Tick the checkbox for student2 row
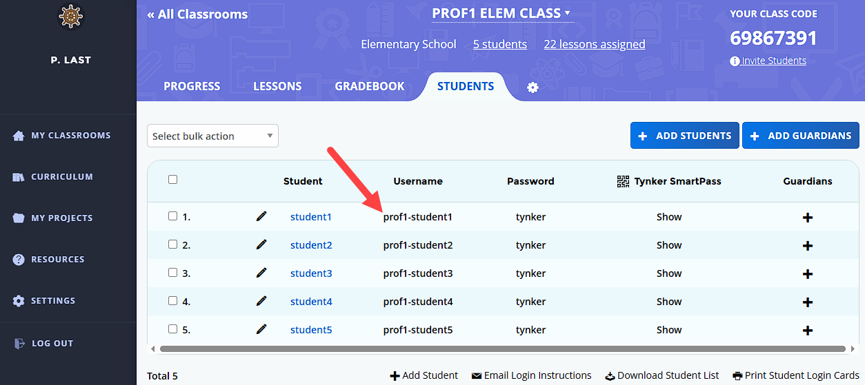The height and width of the screenshot is (385, 865). (x=172, y=244)
